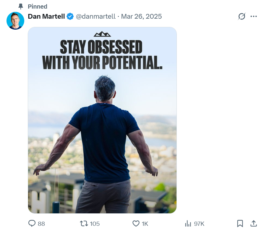Open Dan Martell's profile via his avatar

(15, 21)
